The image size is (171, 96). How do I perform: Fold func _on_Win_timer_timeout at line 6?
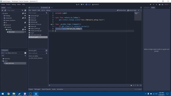click(54, 24)
